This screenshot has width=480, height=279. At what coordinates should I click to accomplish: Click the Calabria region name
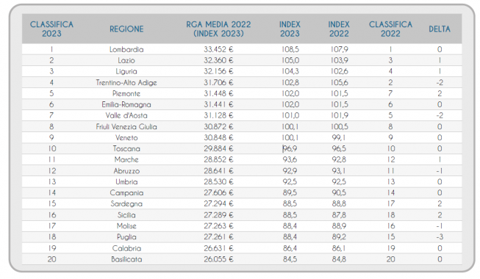pyautogui.click(x=126, y=248)
